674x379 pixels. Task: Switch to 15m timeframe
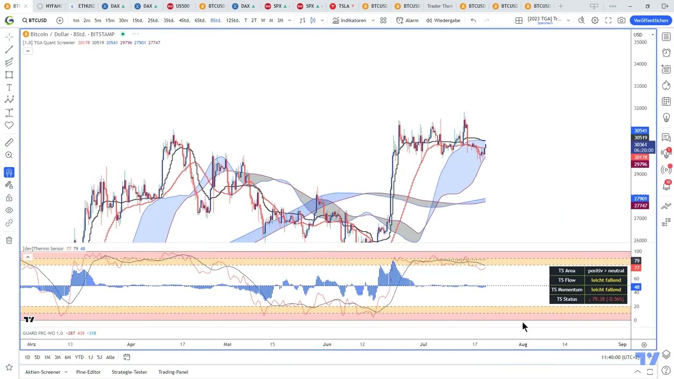pos(110,20)
